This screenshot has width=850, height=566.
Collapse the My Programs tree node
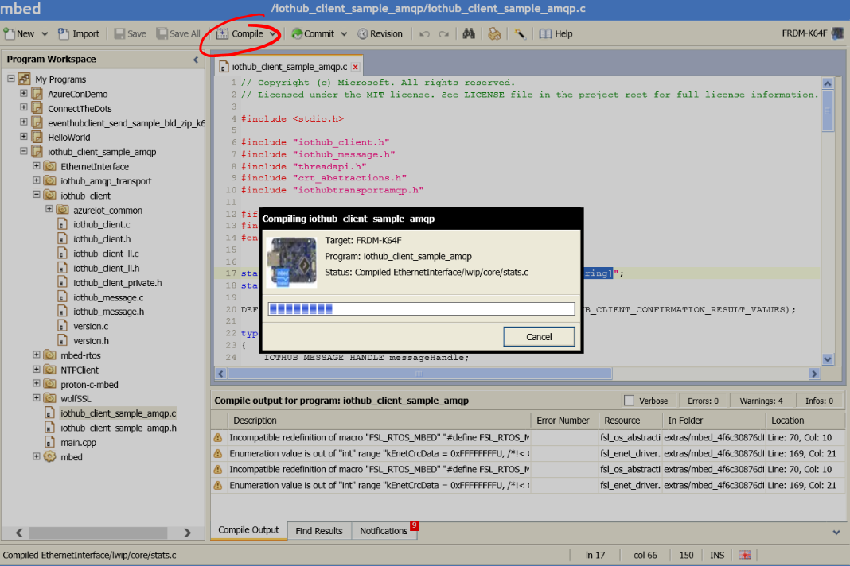[x=11, y=79]
